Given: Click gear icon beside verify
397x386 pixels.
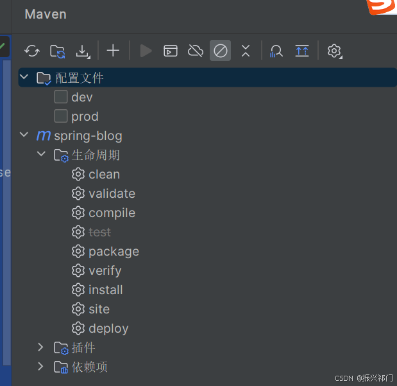Looking at the screenshot, I should (78, 270).
